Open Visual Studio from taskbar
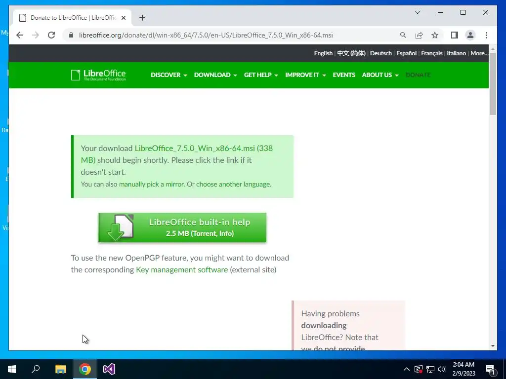The image size is (506, 379). 109,369
